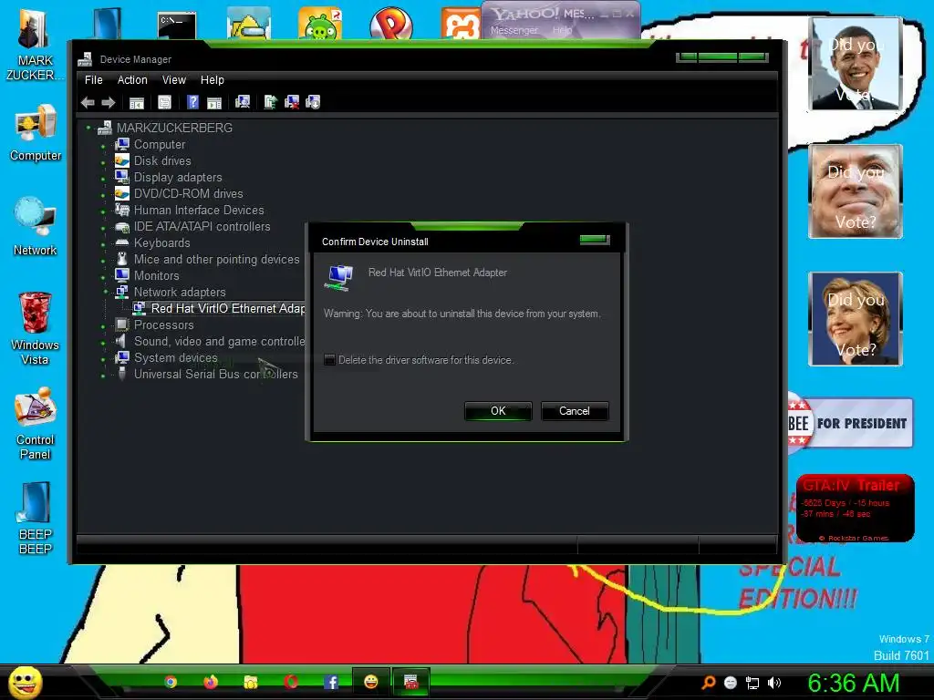Expand the Display adapters node
The height and width of the screenshot is (700, 934).
(x=103, y=179)
